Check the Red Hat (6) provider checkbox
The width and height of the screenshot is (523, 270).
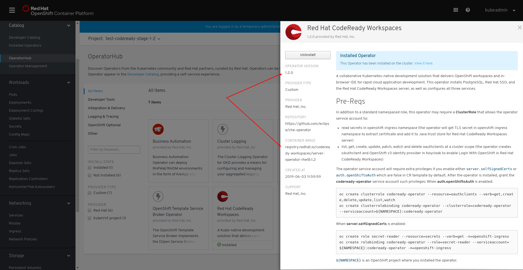(x=90, y=210)
